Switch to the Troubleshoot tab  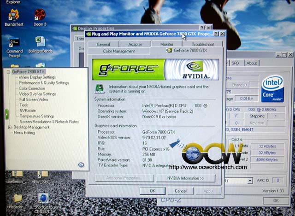tap(203, 44)
